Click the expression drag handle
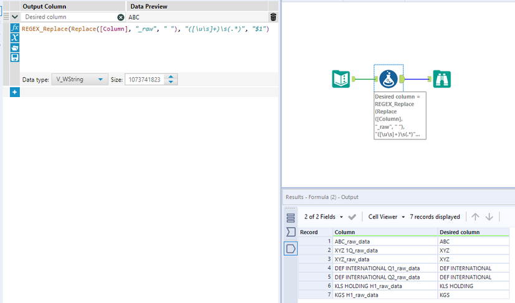Image resolution: width=515 pixels, height=303 pixels. [6, 17]
